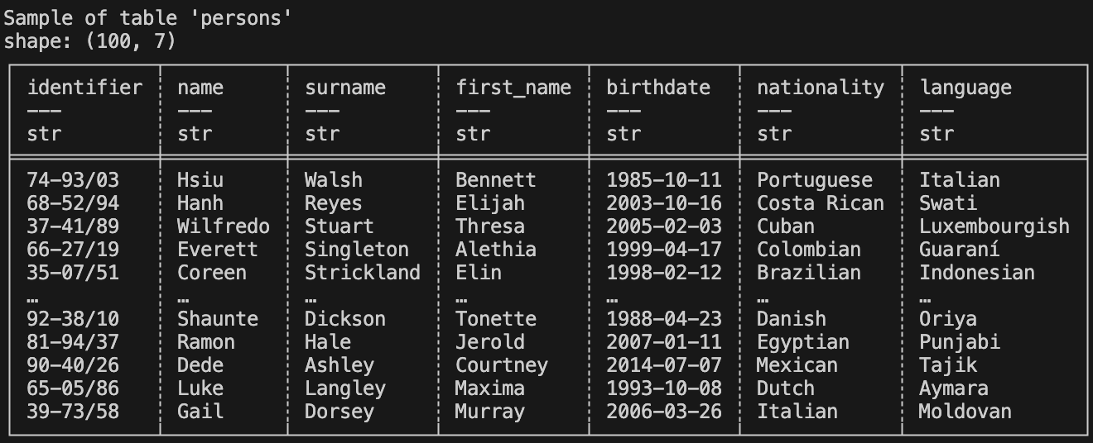Select the 'first_name' column header text

(513, 88)
